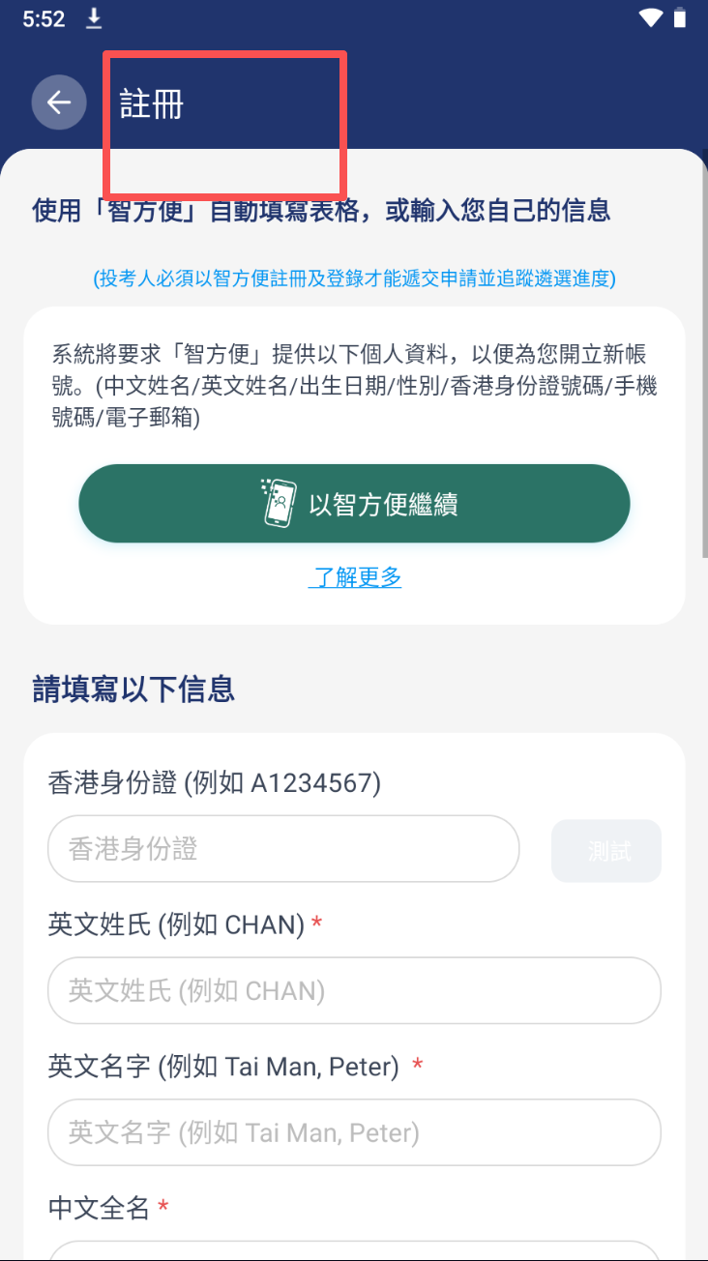This screenshot has width=708, height=1261.
Task: Tap the 中文全名 field label
Action: point(99,1207)
